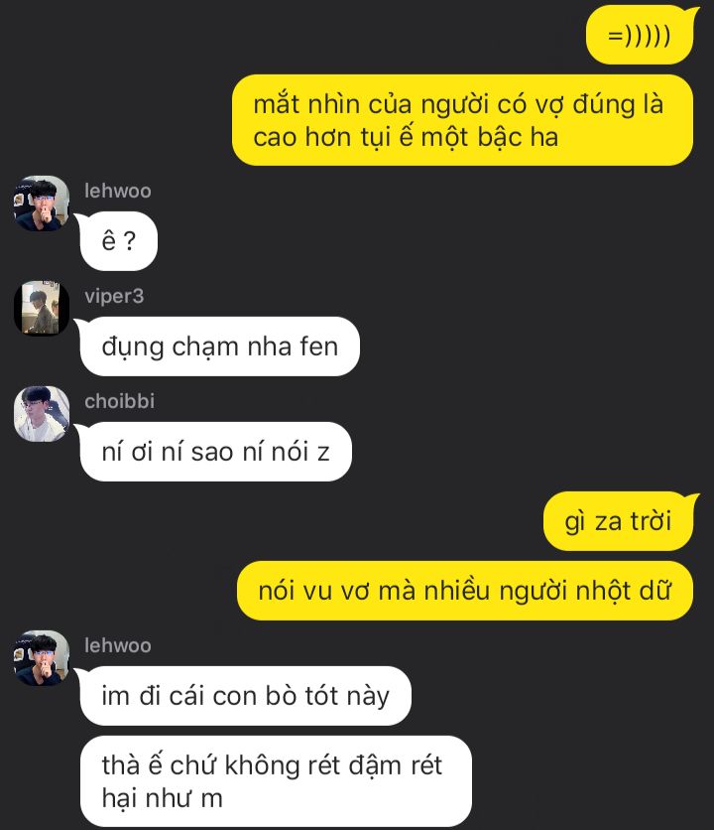Tap the word 'ha' ending the long yellow message
Screen dimensions: 714x830
[x=544, y=137]
